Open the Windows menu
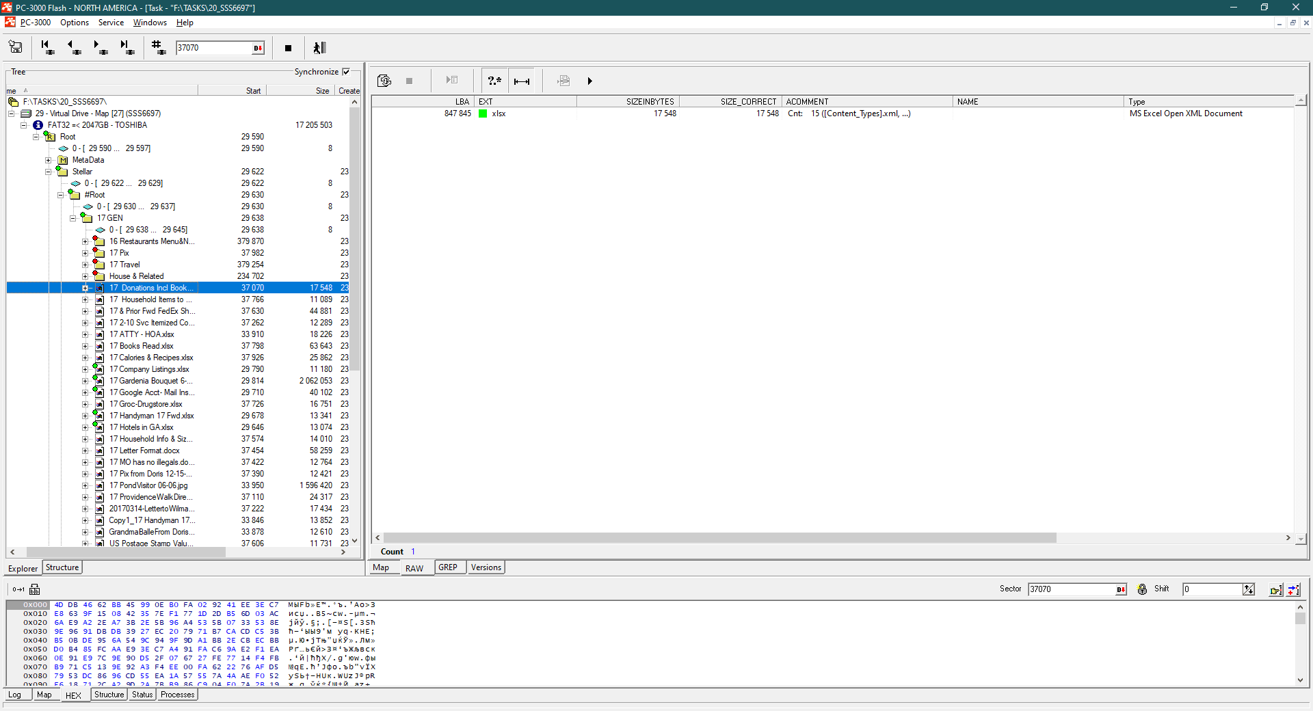This screenshot has width=1313, height=711. (x=150, y=23)
